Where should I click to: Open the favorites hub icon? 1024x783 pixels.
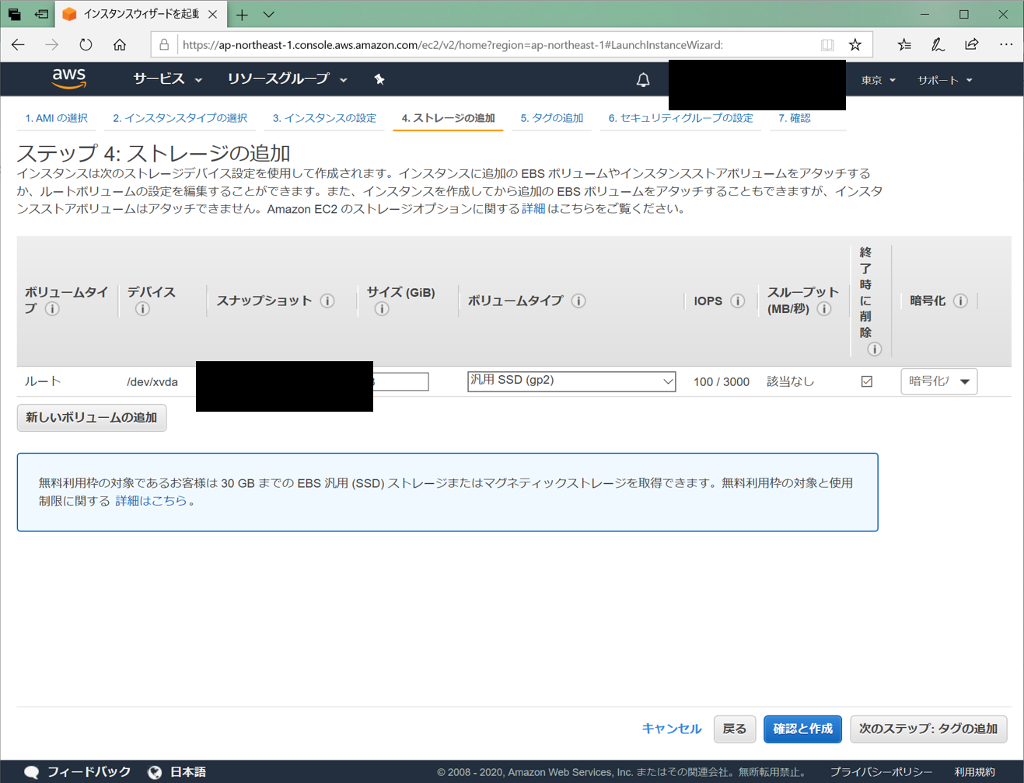tap(904, 44)
